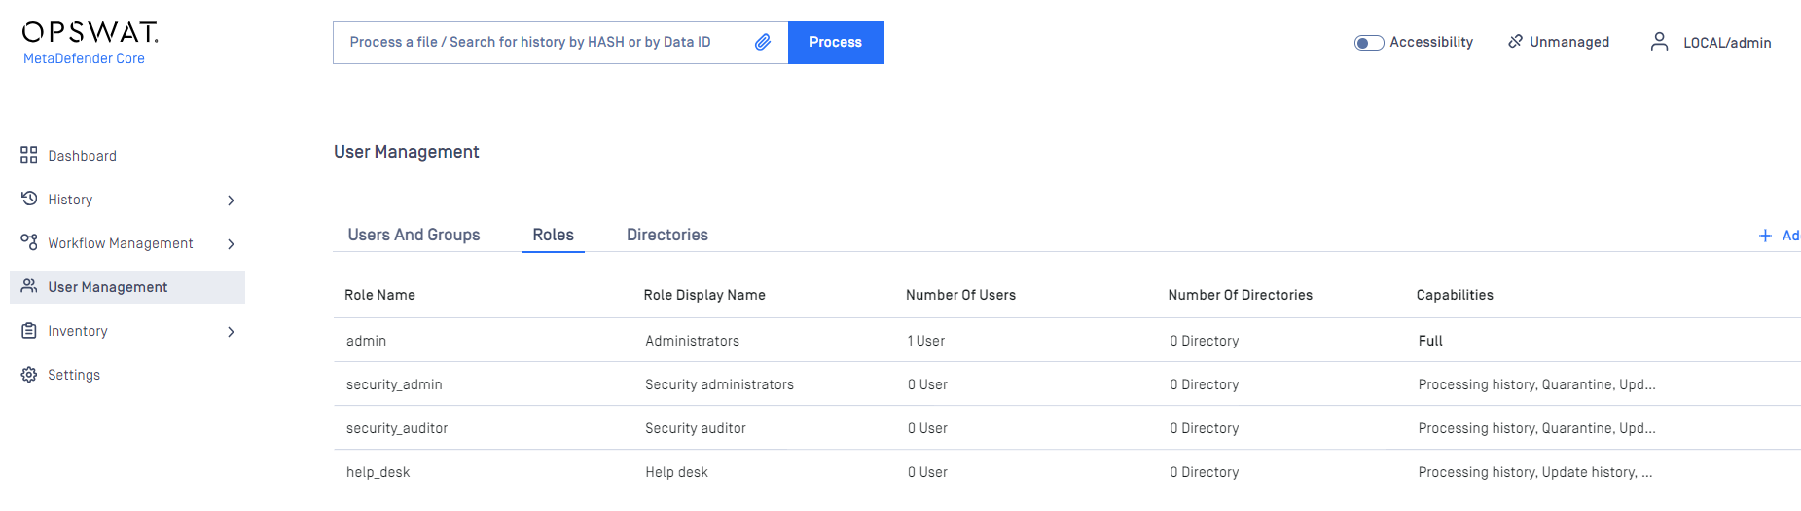Expand the Inventory submenu chevron
The height and width of the screenshot is (511, 1801).
(231, 332)
